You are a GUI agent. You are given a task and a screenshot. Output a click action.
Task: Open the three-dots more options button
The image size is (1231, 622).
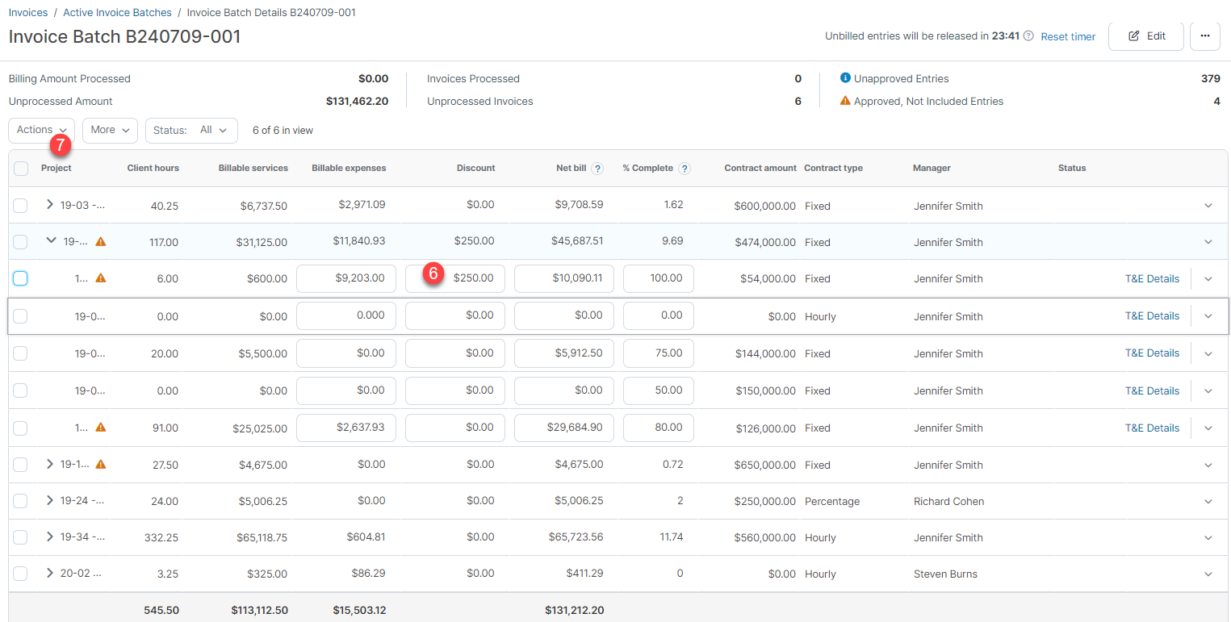(x=1204, y=36)
